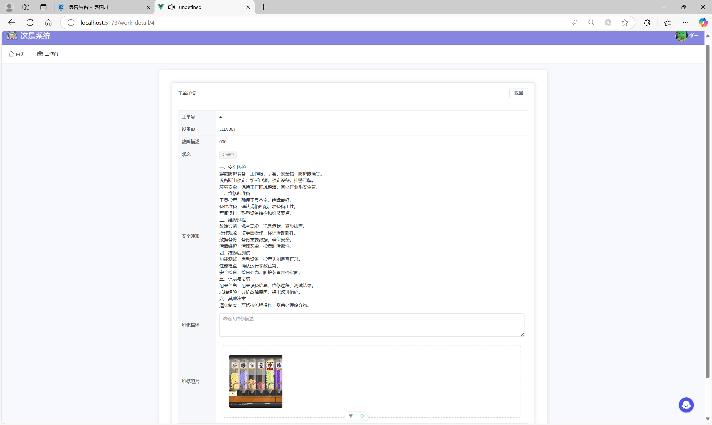This screenshot has height=425, width=712.
Task: Click the floating chat assistant icon
Action: pos(686,405)
